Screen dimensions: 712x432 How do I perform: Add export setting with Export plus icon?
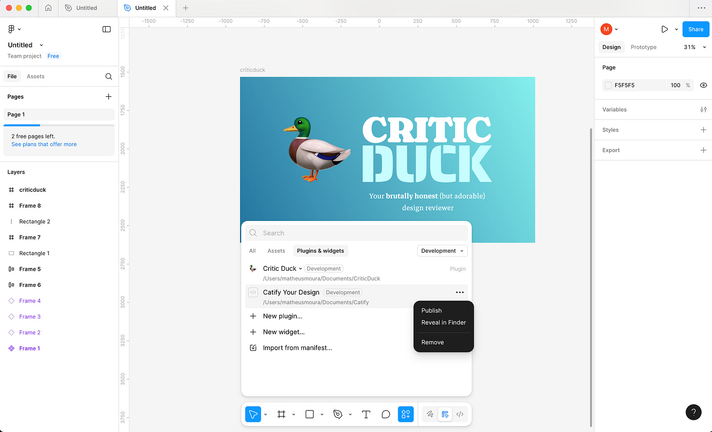(x=703, y=150)
